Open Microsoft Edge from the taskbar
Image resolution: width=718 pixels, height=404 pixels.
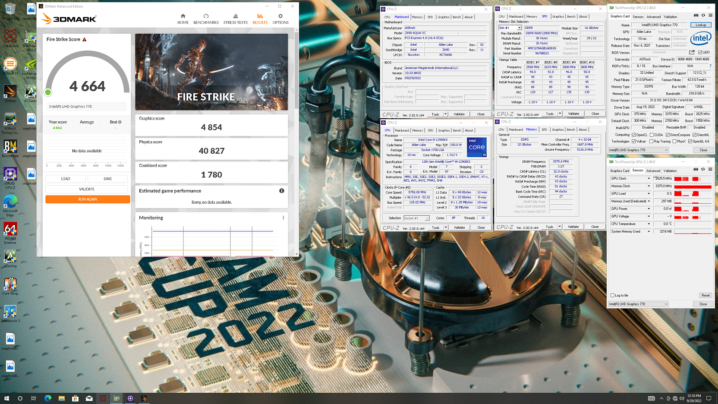click(47, 398)
